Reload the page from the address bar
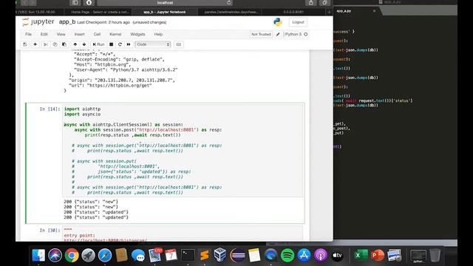 [228, 3]
